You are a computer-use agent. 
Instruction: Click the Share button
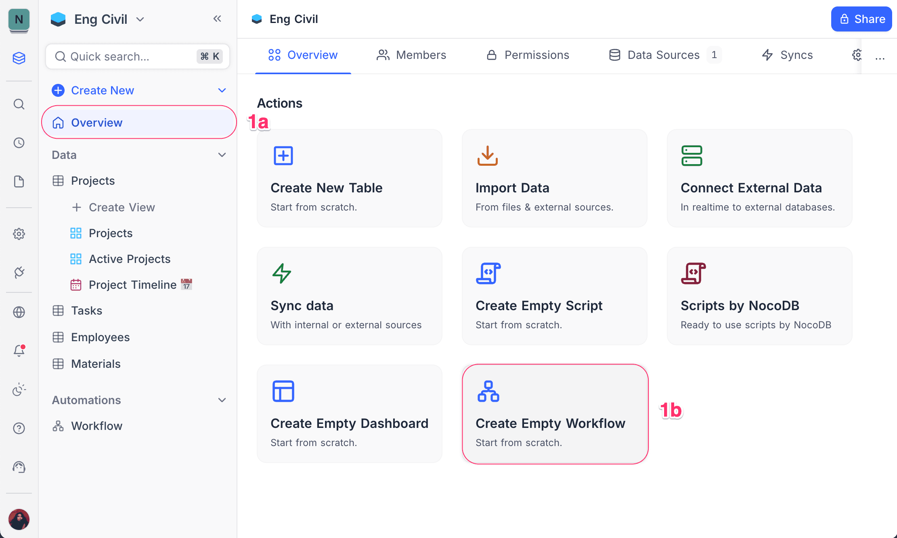861,19
